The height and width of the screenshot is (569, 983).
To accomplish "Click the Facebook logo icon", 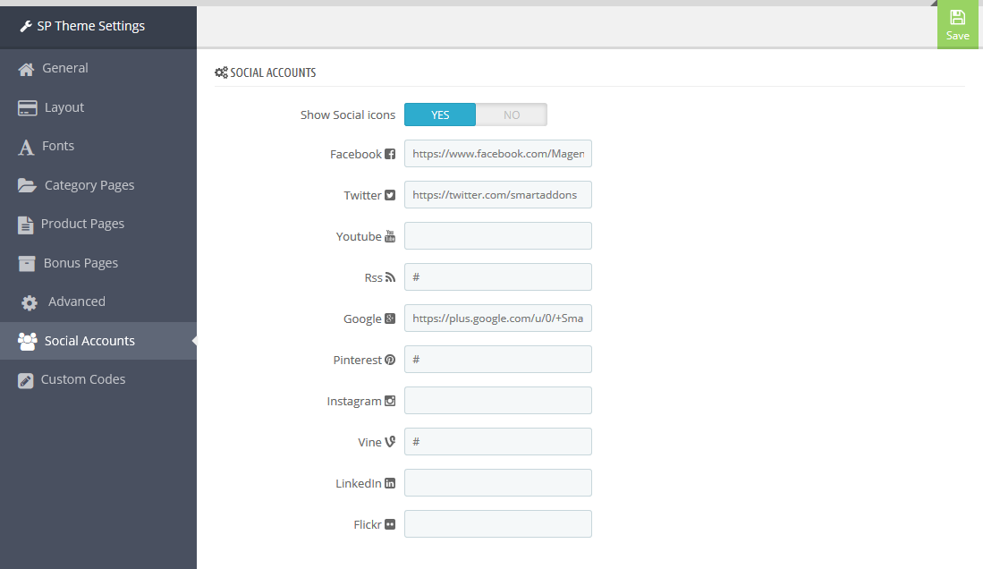I will point(390,154).
